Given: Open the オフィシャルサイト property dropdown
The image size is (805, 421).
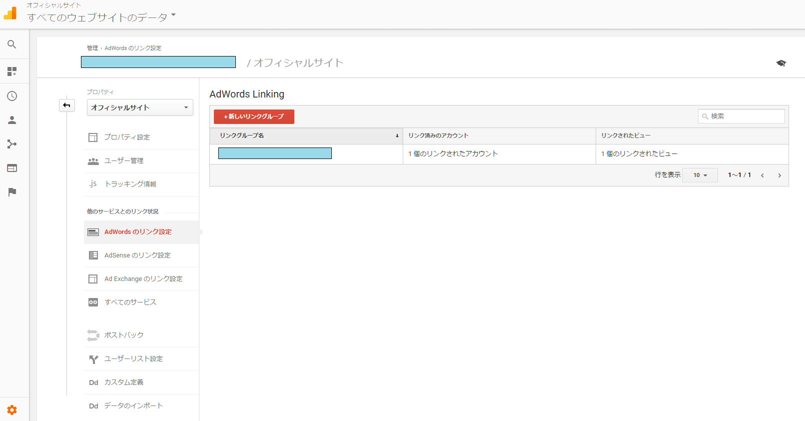Looking at the screenshot, I should coord(140,107).
